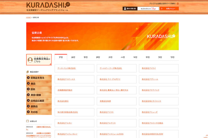Select the マ行 tab

click(135, 57)
